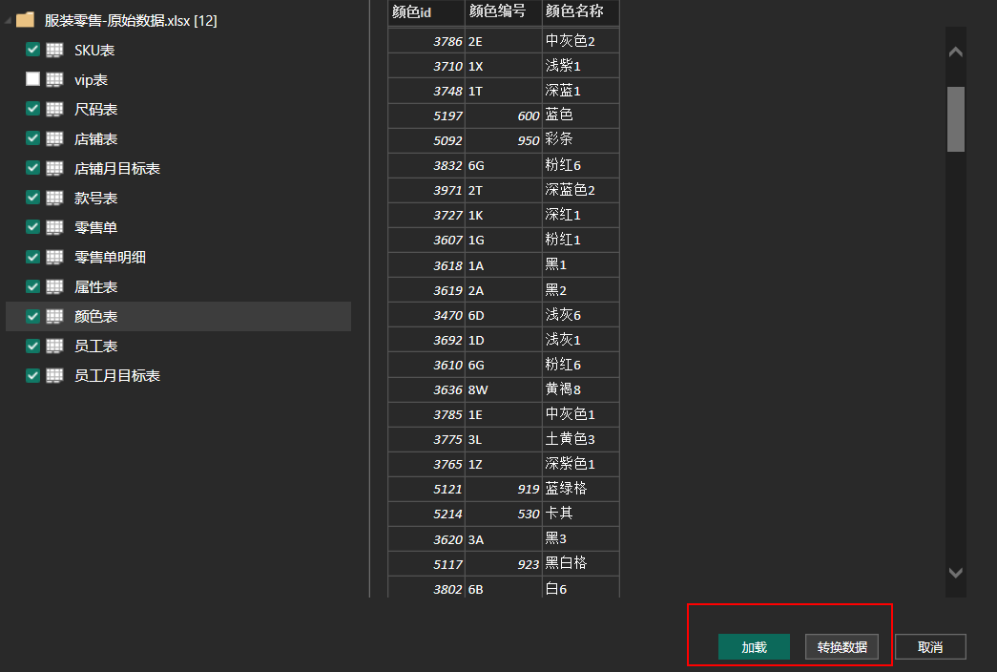
Task: Click the cell 深紫色1
Action: point(580,464)
